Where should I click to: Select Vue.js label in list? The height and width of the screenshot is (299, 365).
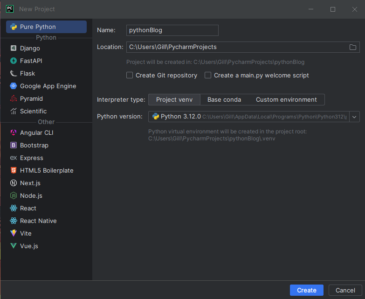click(29, 246)
